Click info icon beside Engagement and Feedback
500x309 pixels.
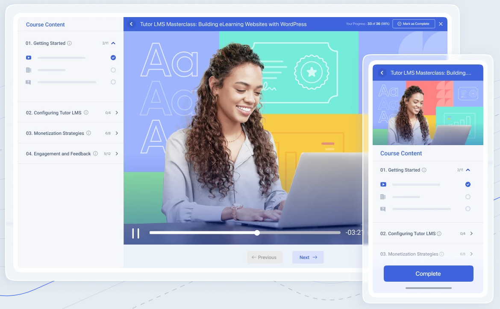[95, 153]
